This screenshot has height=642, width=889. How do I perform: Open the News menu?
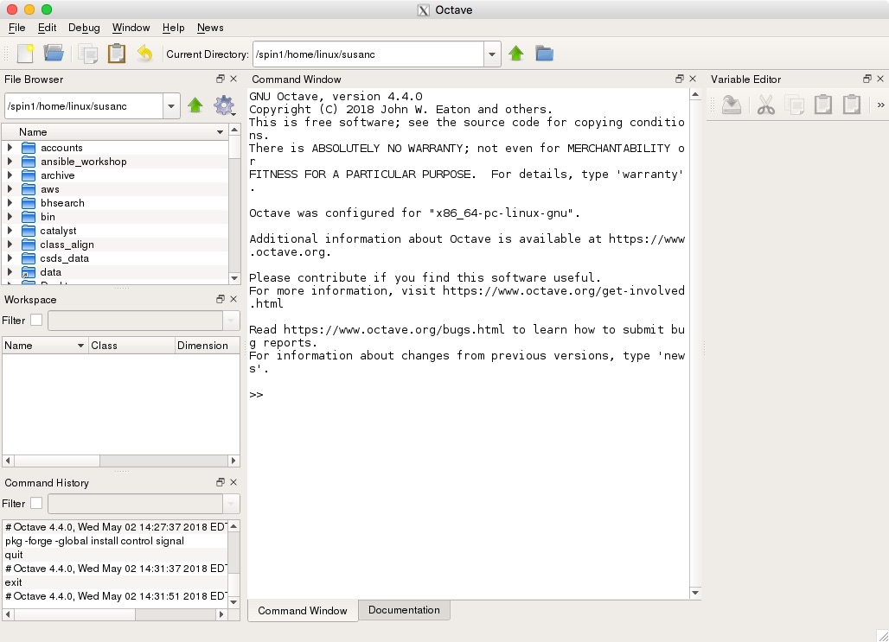(210, 28)
